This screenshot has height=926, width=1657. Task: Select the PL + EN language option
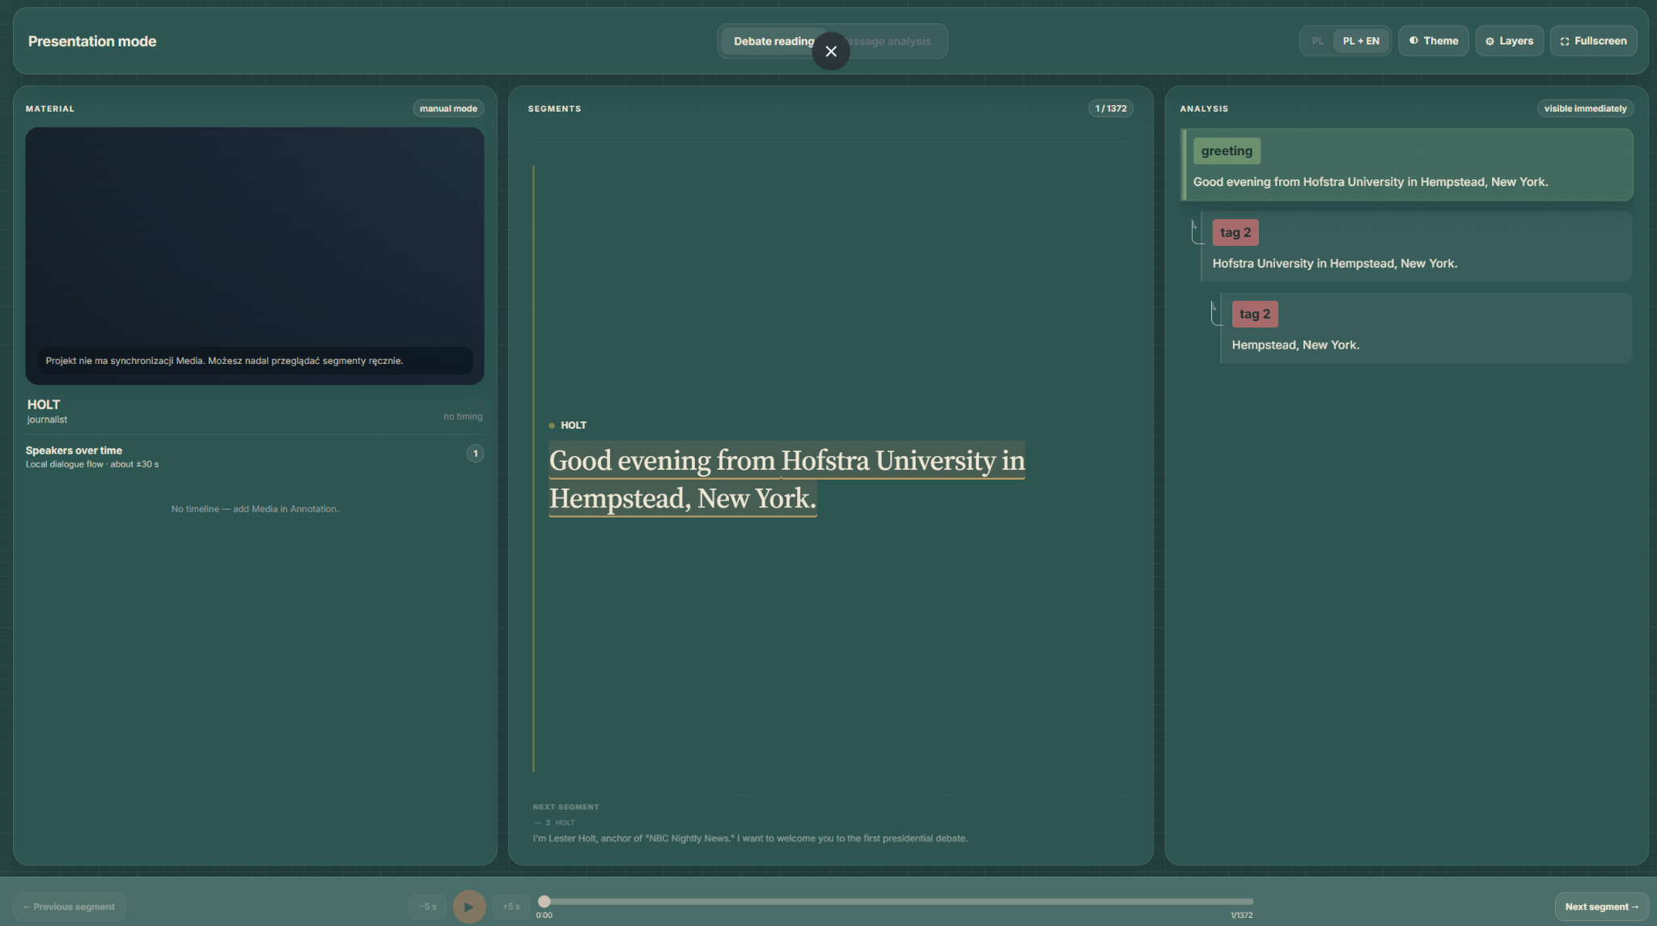pyautogui.click(x=1361, y=40)
